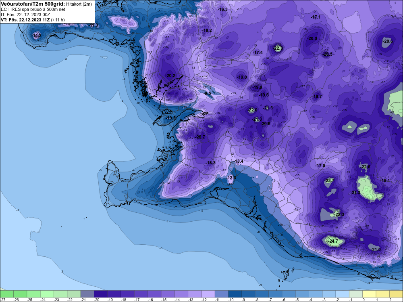Pick the pale yellow legend swatch above 0
403x302 pixels.
[369, 294]
